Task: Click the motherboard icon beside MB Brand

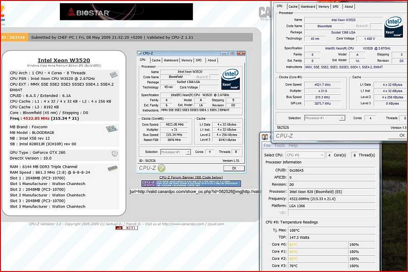Action: [x=112, y=129]
